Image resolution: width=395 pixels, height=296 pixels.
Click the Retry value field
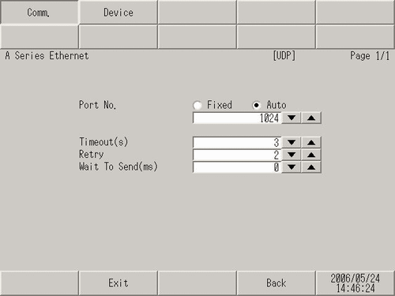(x=237, y=155)
